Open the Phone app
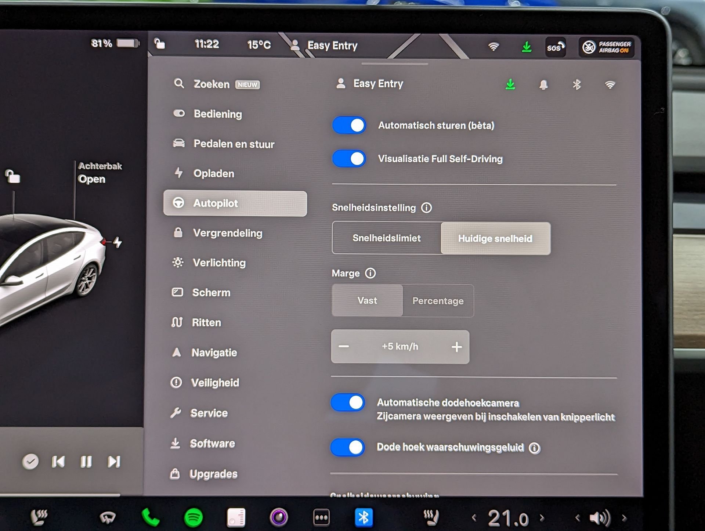The height and width of the screenshot is (531, 705). click(151, 518)
